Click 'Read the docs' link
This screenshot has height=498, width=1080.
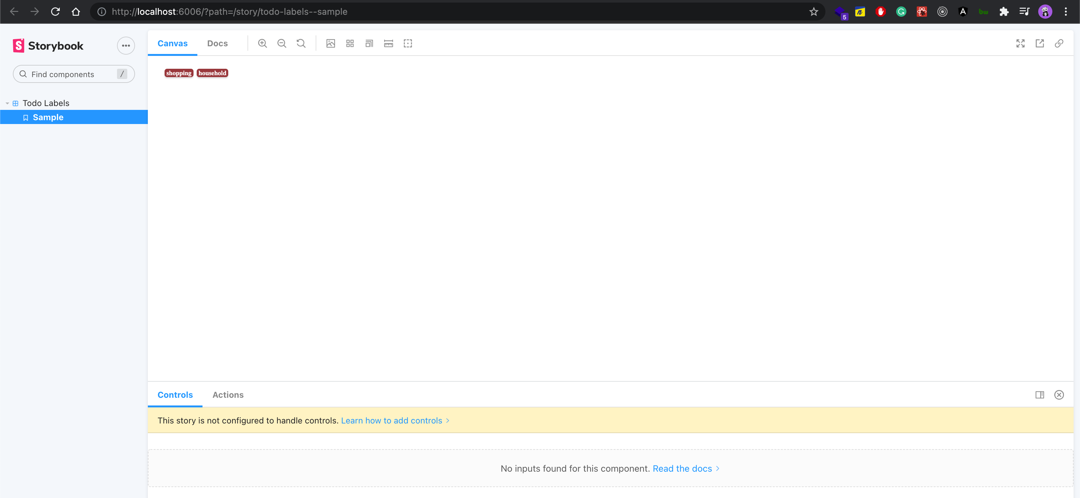pos(682,469)
